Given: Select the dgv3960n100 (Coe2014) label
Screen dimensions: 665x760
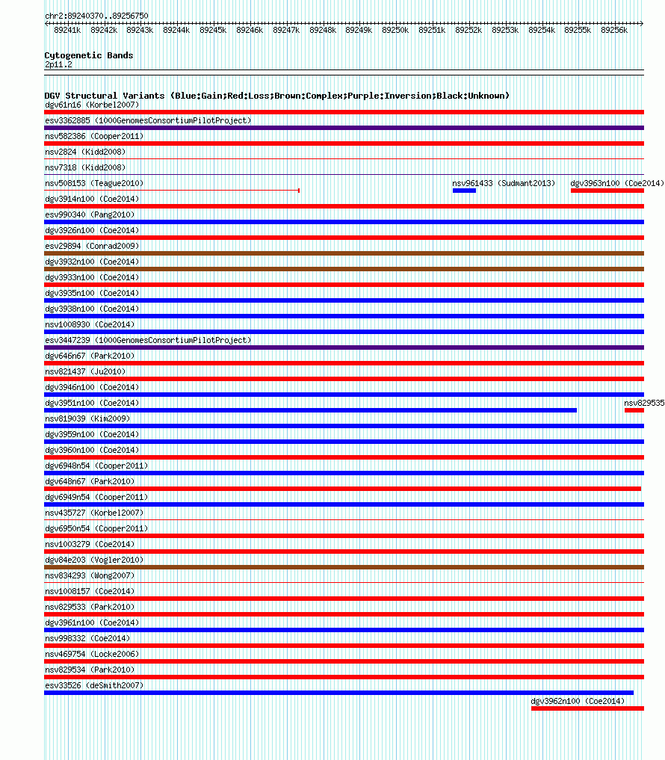Looking at the screenshot, I should (92, 450).
